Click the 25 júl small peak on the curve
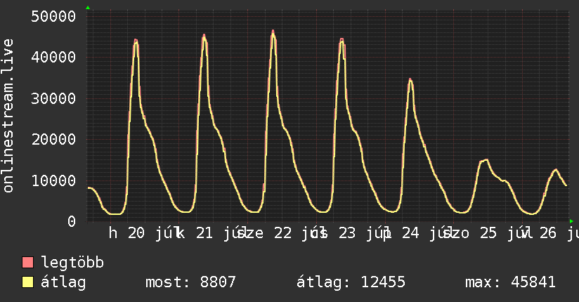 point(487,159)
